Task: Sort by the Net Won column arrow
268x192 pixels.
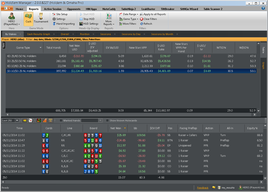Action: click(125, 128)
